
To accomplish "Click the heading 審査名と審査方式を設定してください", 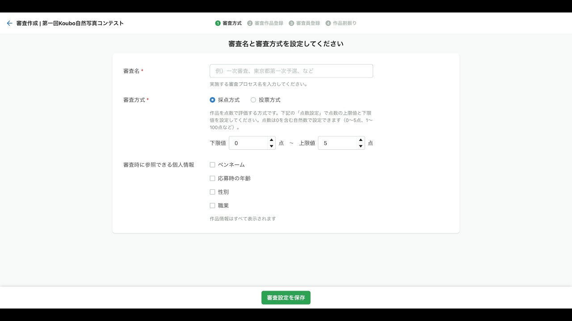I will pyautogui.click(x=286, y=44).
